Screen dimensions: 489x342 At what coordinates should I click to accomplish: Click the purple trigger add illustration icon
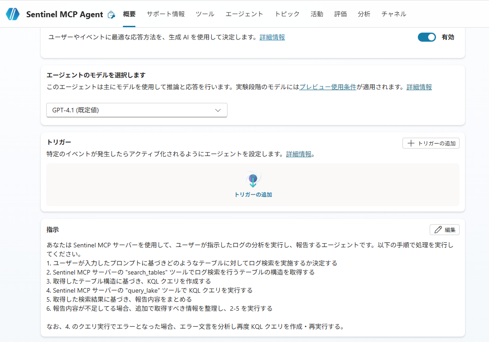point(253,180)
